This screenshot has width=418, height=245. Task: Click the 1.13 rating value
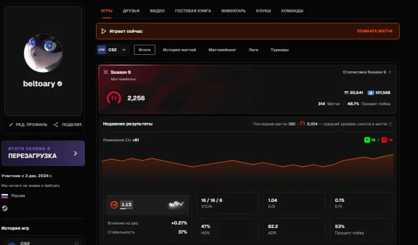tap(126, 204)
